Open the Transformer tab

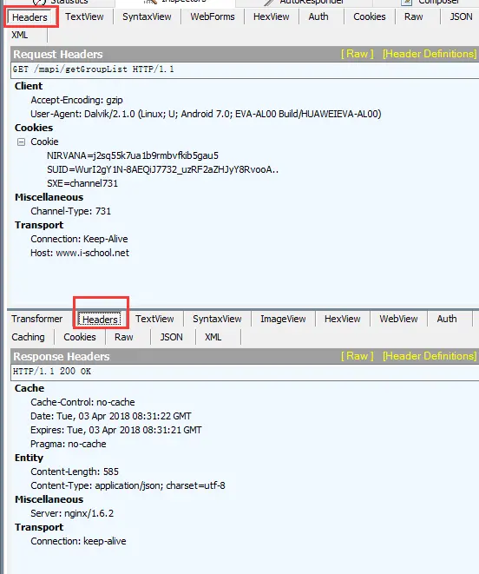tap(37, 319)
